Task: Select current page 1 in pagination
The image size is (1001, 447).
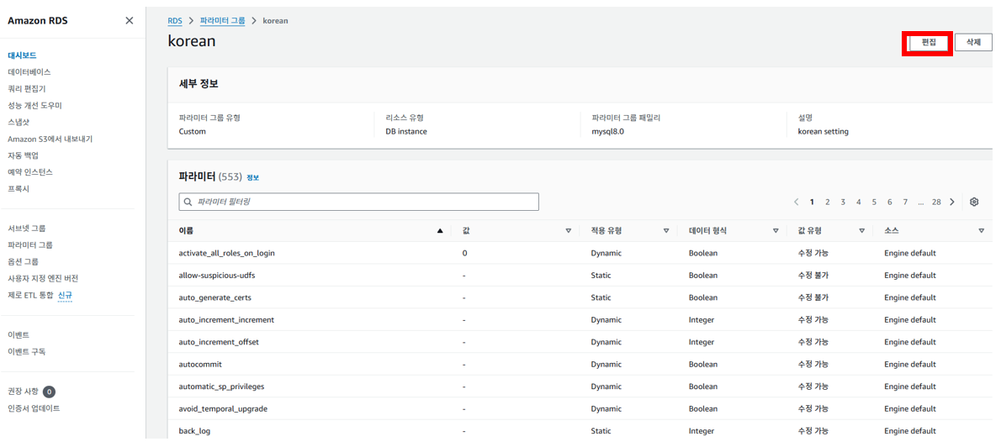Action: [x=812, y=202]
